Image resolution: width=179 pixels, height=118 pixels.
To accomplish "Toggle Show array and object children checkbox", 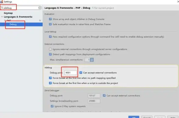I will click(50, 19).
